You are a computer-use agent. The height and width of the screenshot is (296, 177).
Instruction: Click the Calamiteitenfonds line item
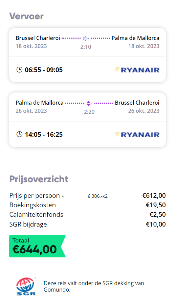pos(88,214)
